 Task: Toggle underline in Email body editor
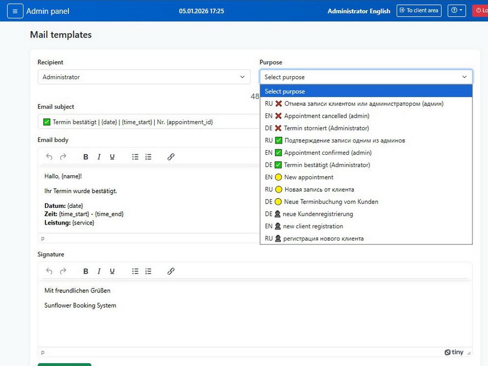(112, 157)
